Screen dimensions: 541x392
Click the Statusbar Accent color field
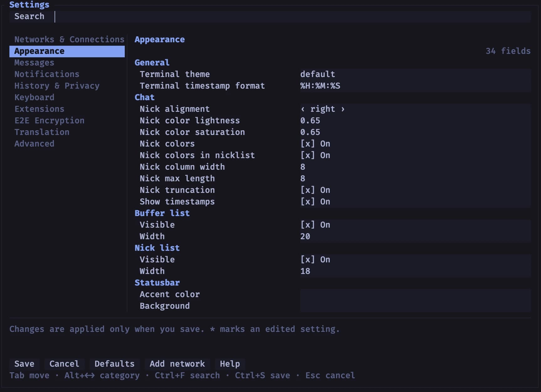415,294
